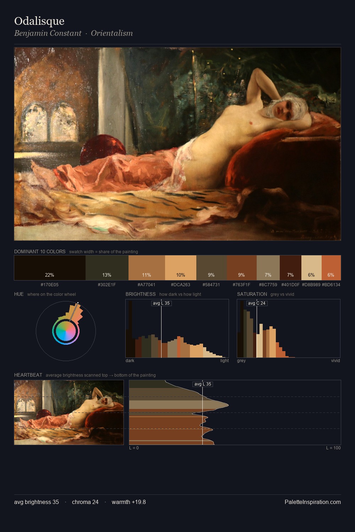Viewport: 355px width, 532px height.
Task: Pick the #401D0F dark maroon swatch
Action: click(x=290, y=268)
